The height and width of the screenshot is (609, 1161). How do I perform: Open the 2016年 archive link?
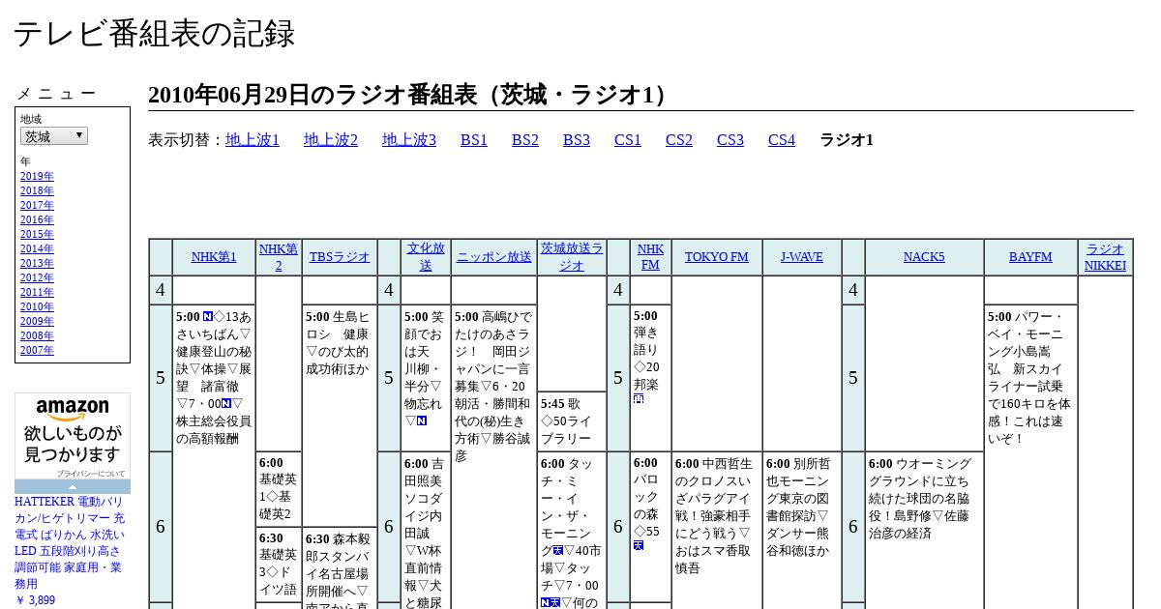37,219
